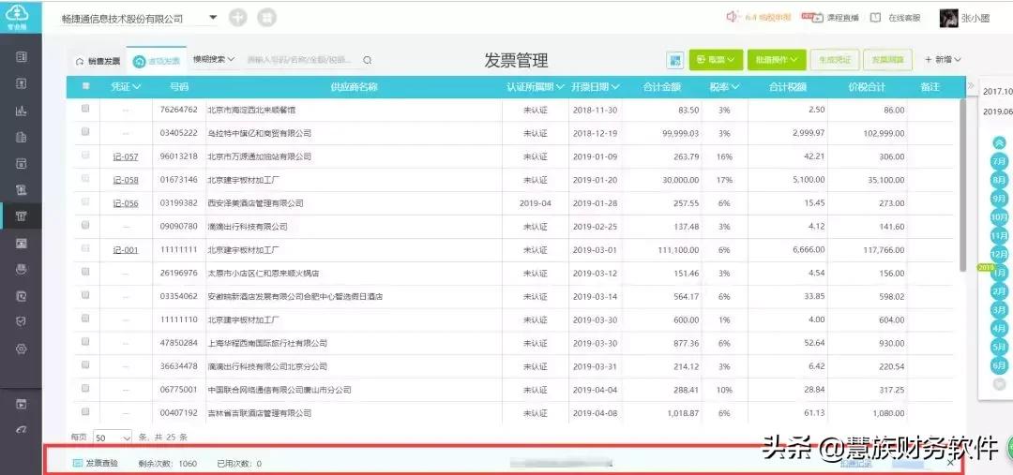Viewport: 1013px width, 475px height.
Task: Switch to the 销售发票 tab
Action: point(98,61)
